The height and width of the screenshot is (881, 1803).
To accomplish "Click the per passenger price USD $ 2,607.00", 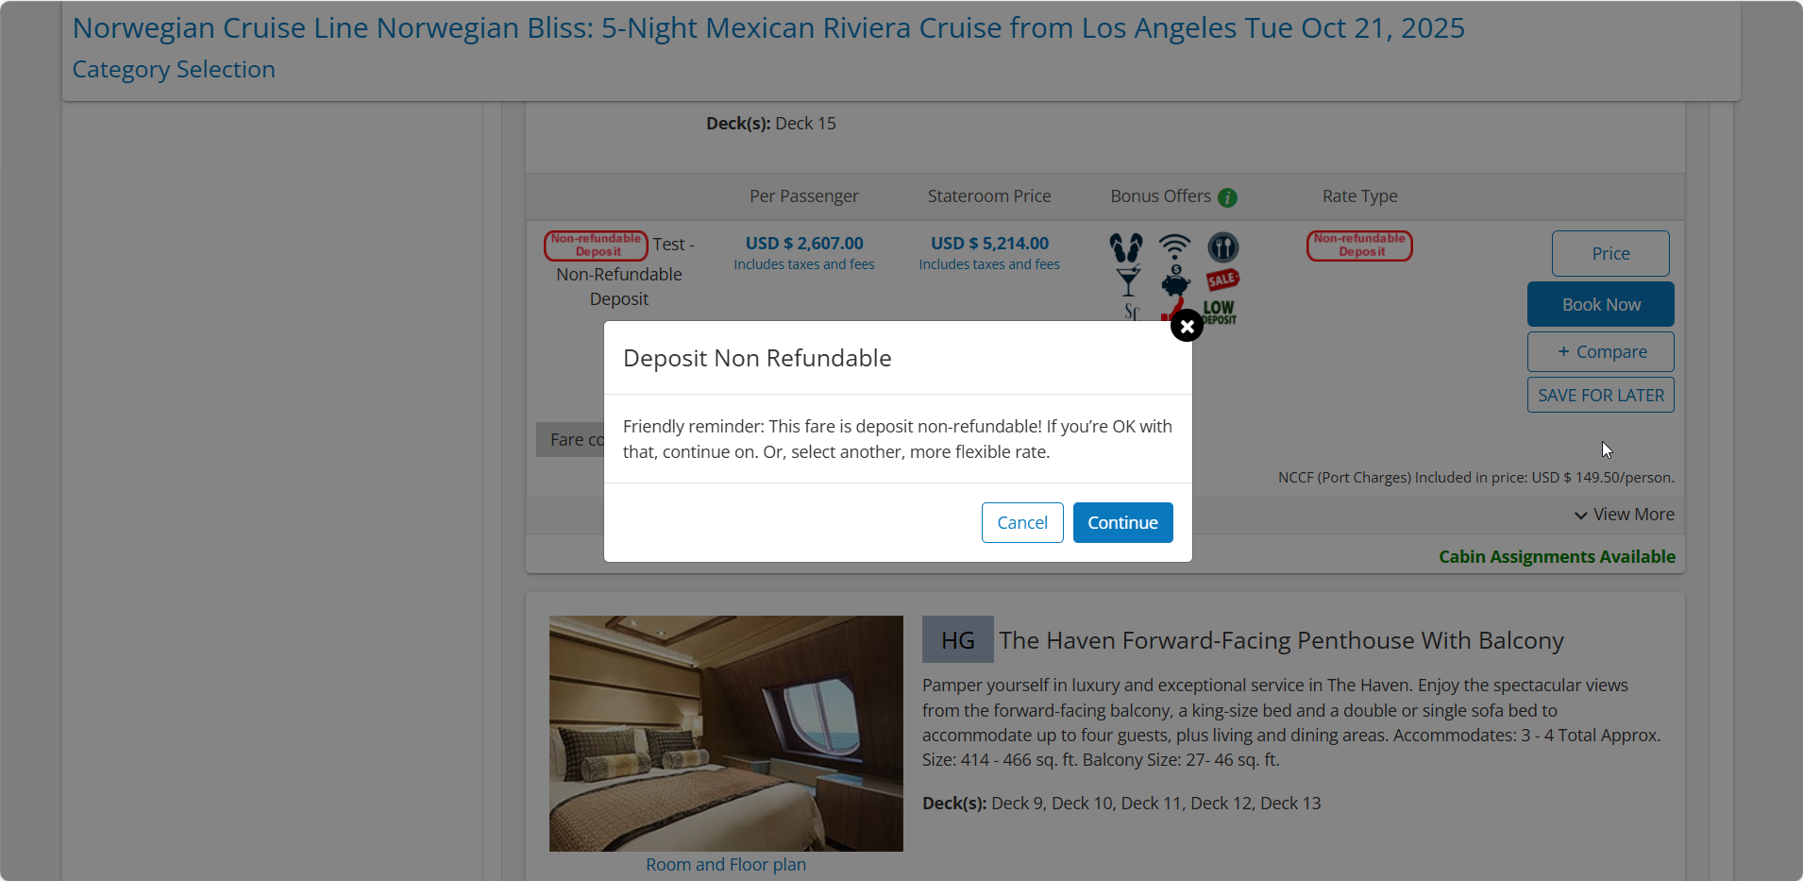I will (804, 244).
